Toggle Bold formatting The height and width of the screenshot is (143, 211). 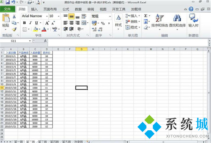(24, 23)
